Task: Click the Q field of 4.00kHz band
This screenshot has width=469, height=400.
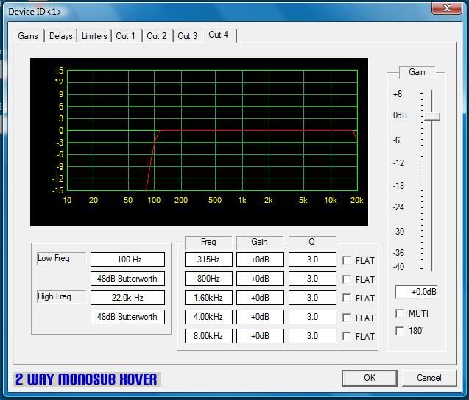Action: click(x=312, y=317)
